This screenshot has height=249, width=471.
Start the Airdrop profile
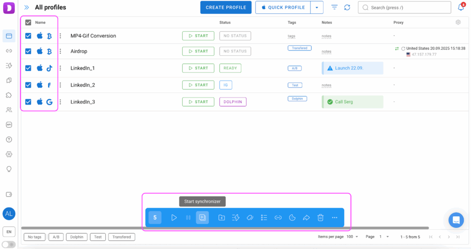pyautogui.click(x=198, y=51)
